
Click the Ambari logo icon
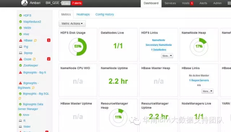(x=25, y=3)
